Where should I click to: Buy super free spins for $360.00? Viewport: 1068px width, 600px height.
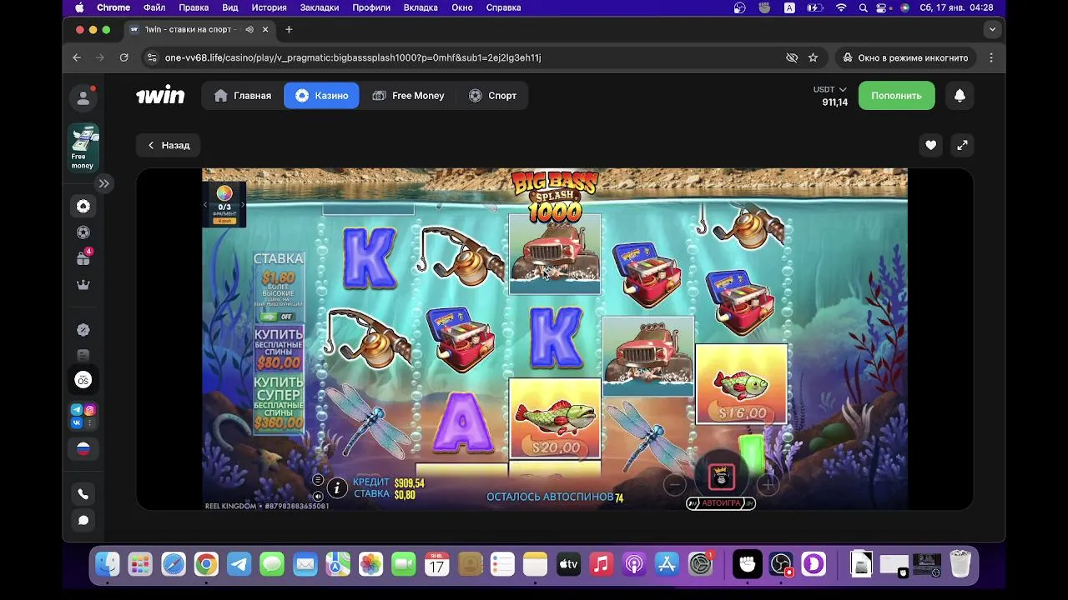(x=279, y=404)
